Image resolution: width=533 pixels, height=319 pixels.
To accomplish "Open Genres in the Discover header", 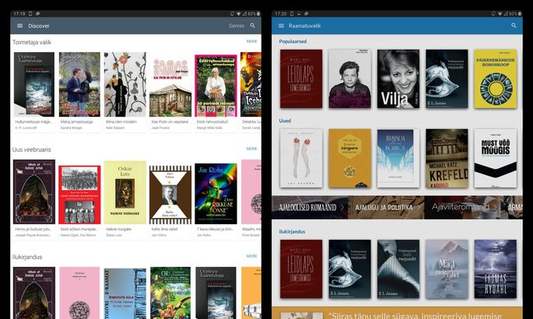I will [x=237, y=26].
